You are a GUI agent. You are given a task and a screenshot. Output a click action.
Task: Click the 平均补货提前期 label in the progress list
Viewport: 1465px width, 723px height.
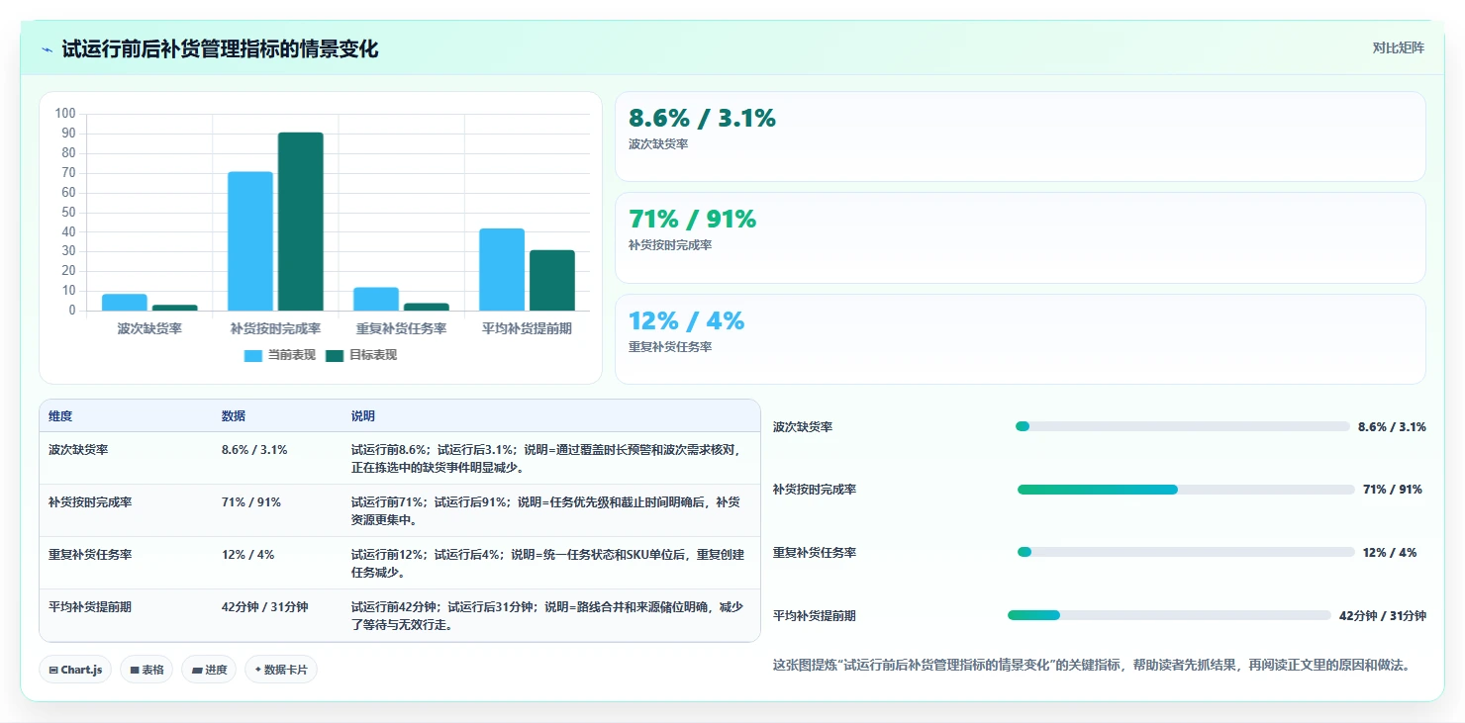[815, 615]
